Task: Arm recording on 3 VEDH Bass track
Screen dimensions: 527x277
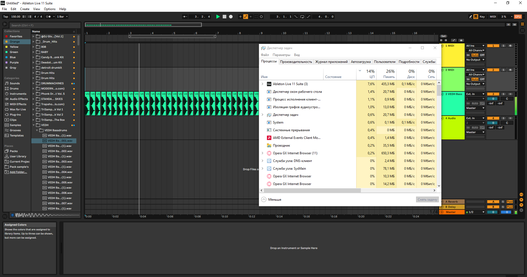Action: (511, 94)
